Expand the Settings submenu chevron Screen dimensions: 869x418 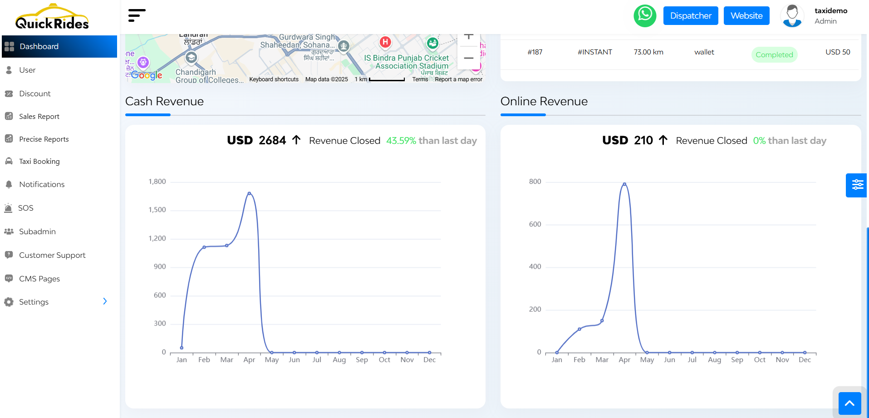[105, 301]
